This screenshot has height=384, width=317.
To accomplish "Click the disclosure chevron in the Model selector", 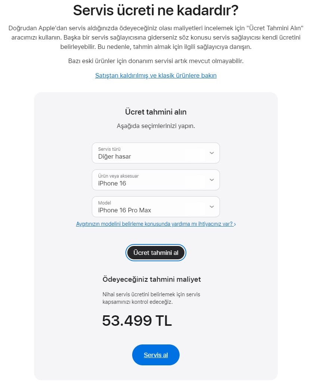I will click(x=212, y=207).
